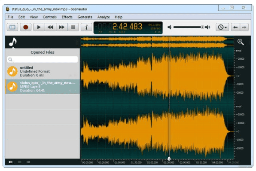This screenshot has width=256, height=171.
Task: Click the overview waveform navigation strip
Action: click(x=157, y=42)
